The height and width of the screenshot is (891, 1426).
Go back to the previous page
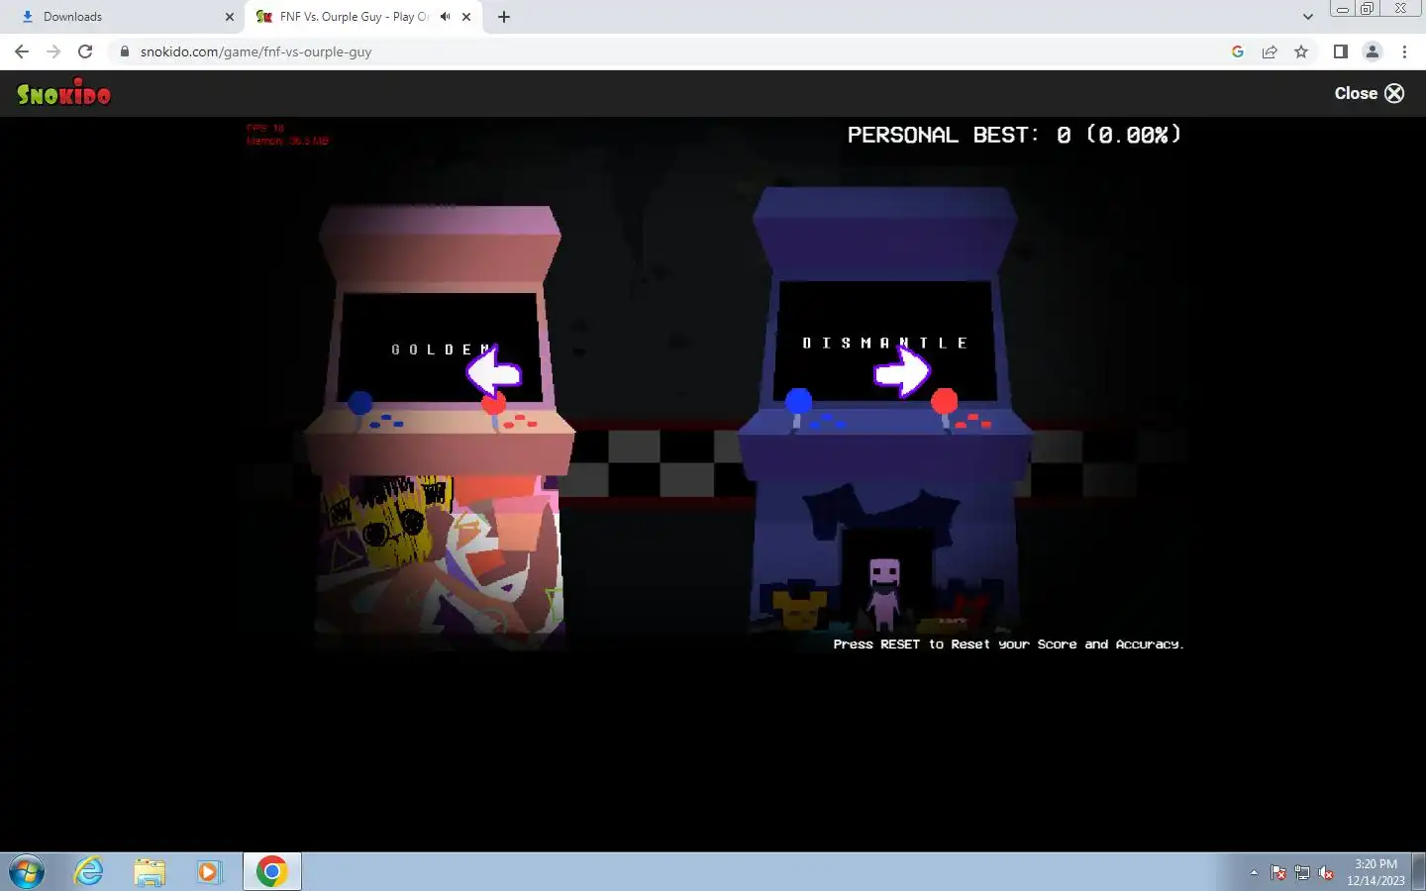pyautogui.click(x=22, y=51)
